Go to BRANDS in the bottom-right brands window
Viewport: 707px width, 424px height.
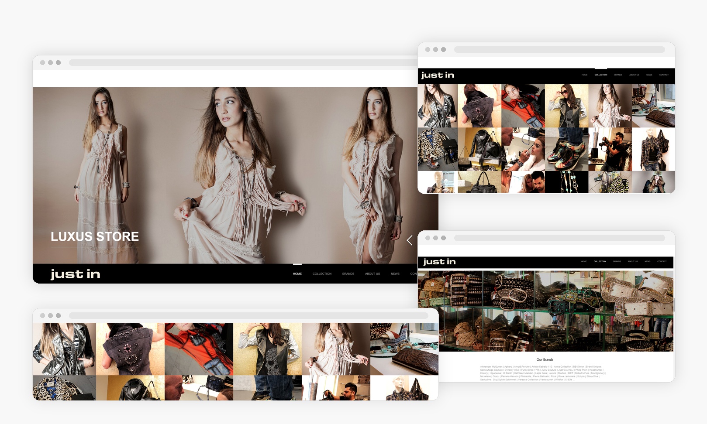coord(617,261)
